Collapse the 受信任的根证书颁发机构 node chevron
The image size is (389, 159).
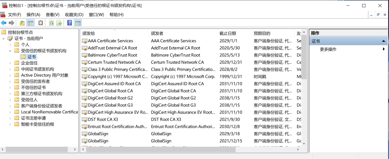[10, 51]
